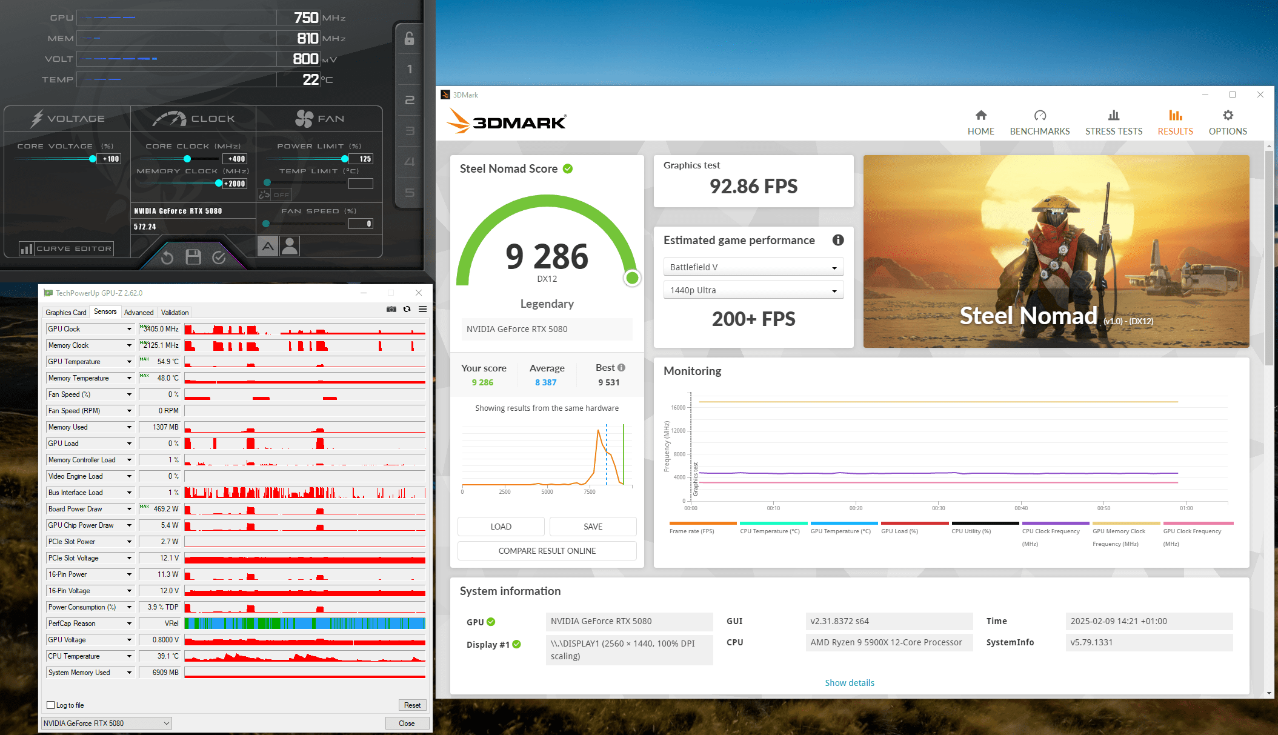This screenshot has width=1278, height=735.
Task: Toggle the fan auto mode A button
Action: pos(268,246)
